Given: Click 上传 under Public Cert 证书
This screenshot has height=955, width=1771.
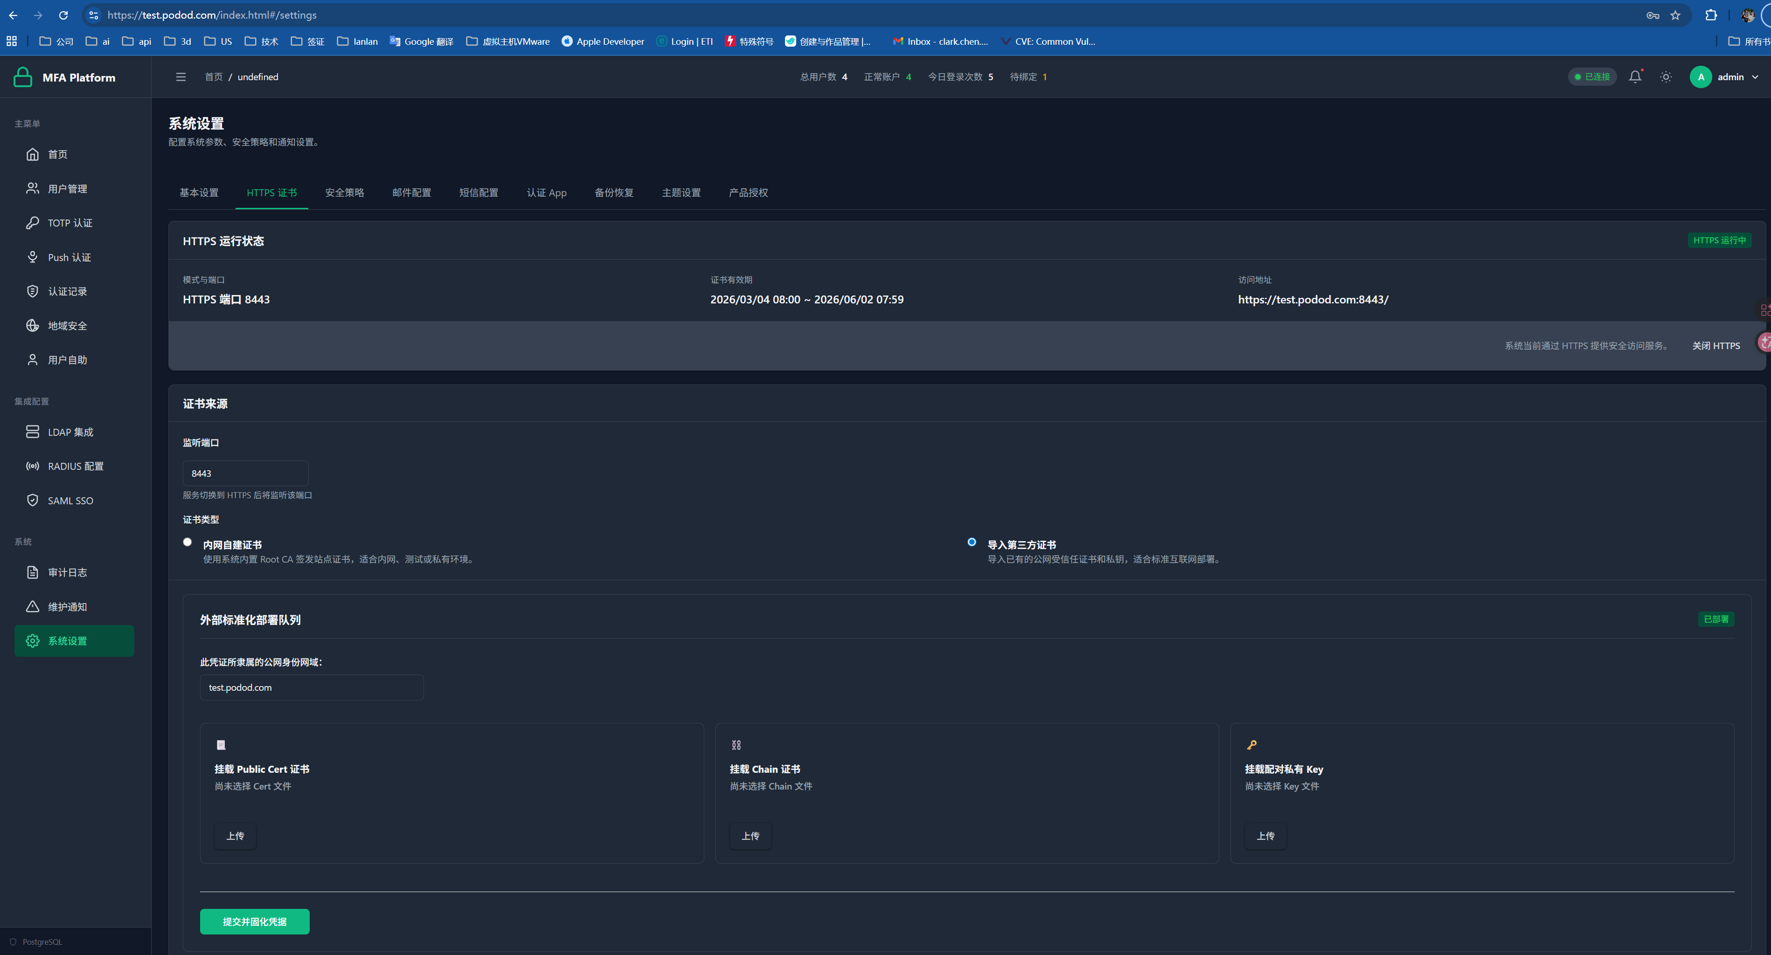Looking at the screenshot, I should point(235,836).
